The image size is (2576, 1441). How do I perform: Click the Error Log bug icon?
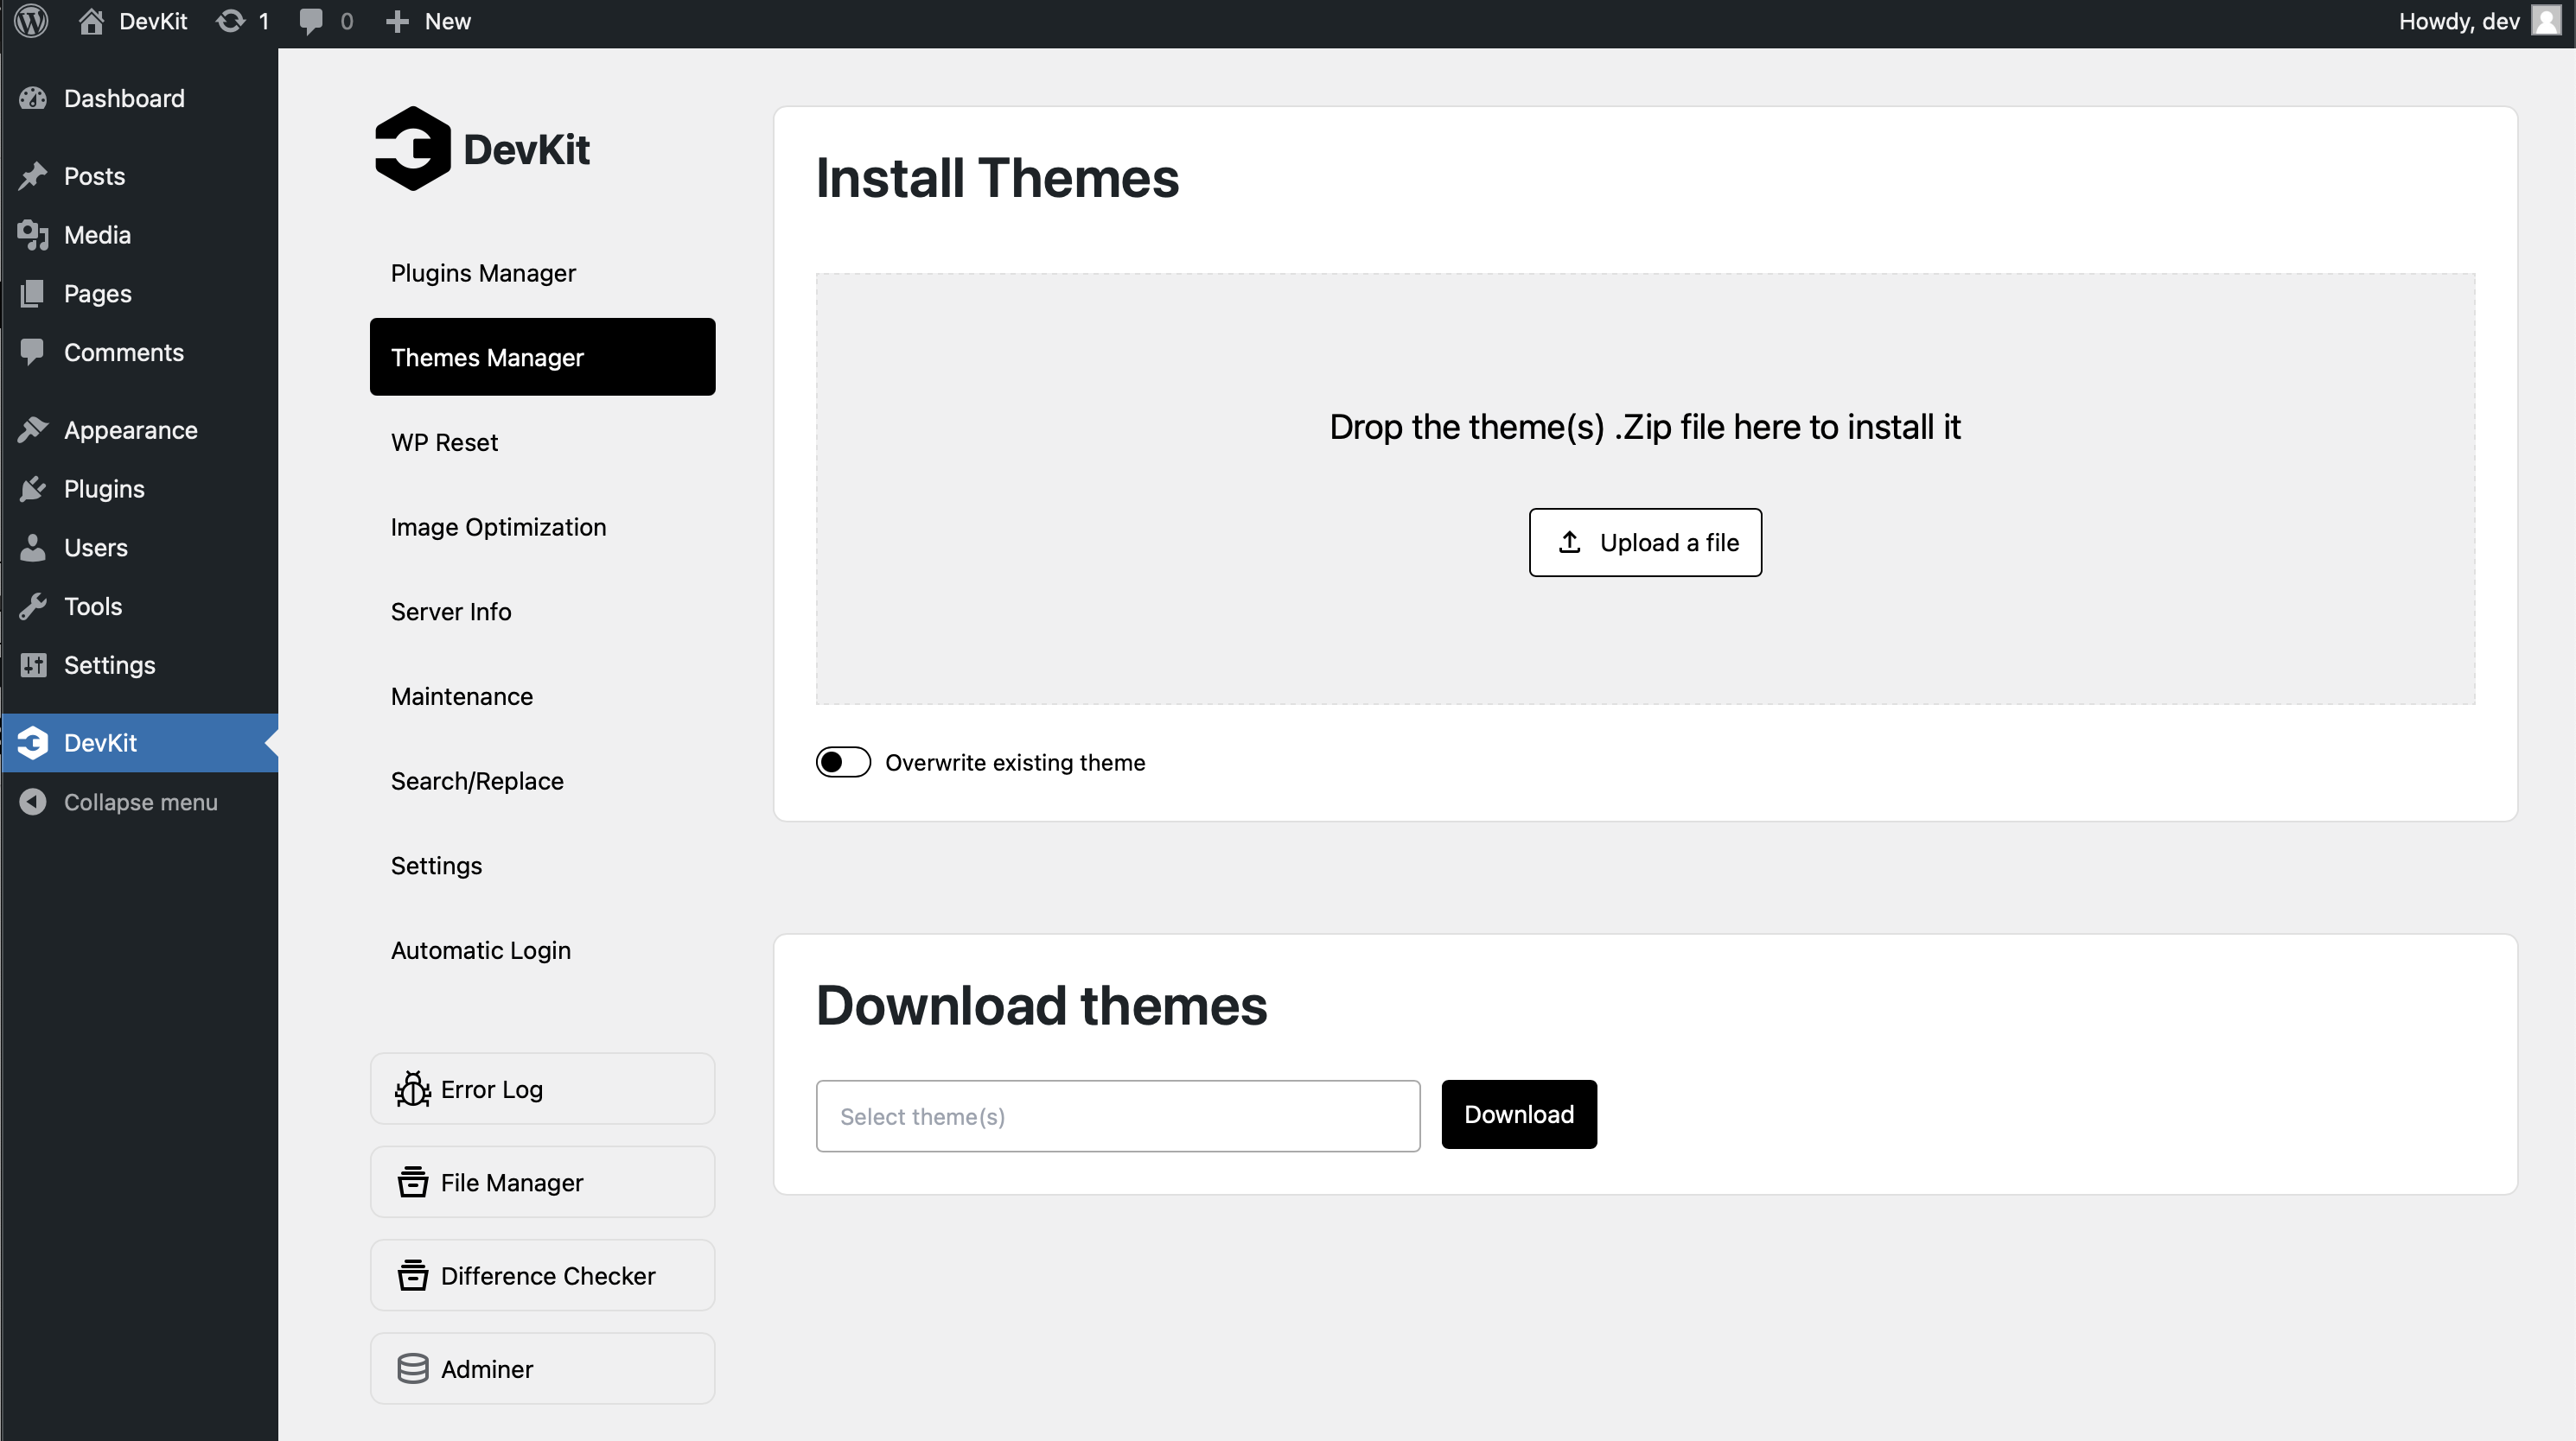coord(412,1089)
